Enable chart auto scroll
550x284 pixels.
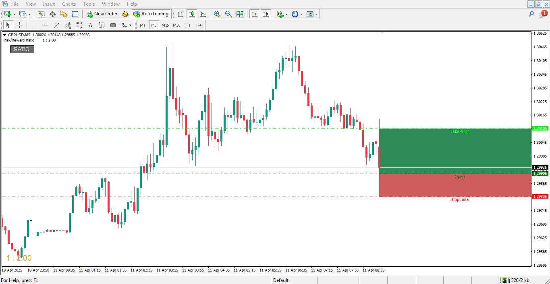[x=254, y=14]
